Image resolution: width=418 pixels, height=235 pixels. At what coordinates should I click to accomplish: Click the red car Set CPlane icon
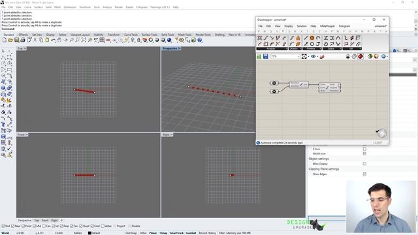pos(108,40)
